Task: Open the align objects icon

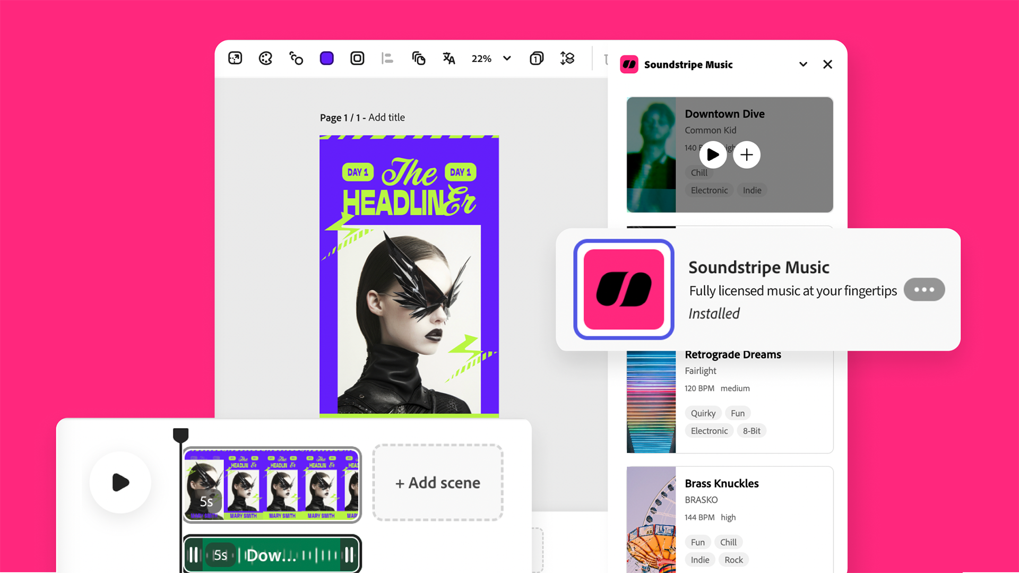Action: tap(387, 58)
